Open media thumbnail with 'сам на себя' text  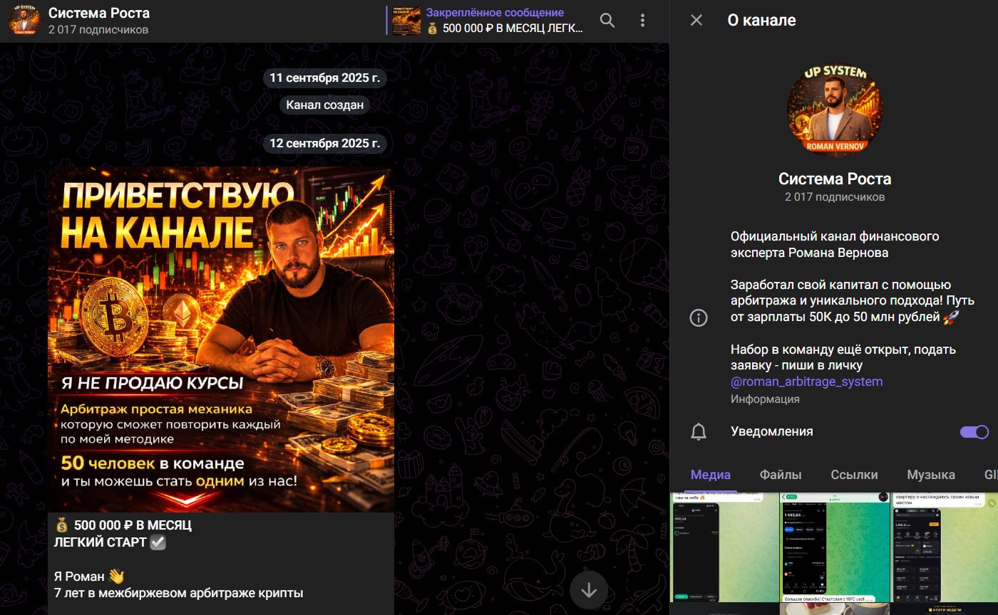coord(724,547)
